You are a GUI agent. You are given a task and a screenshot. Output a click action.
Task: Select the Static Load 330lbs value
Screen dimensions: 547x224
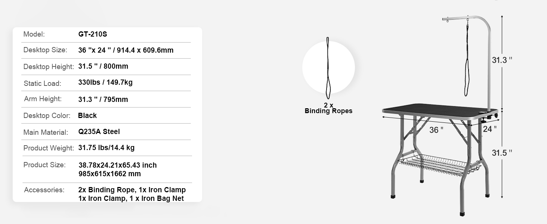pyautogui.click(x=105, y=83)
